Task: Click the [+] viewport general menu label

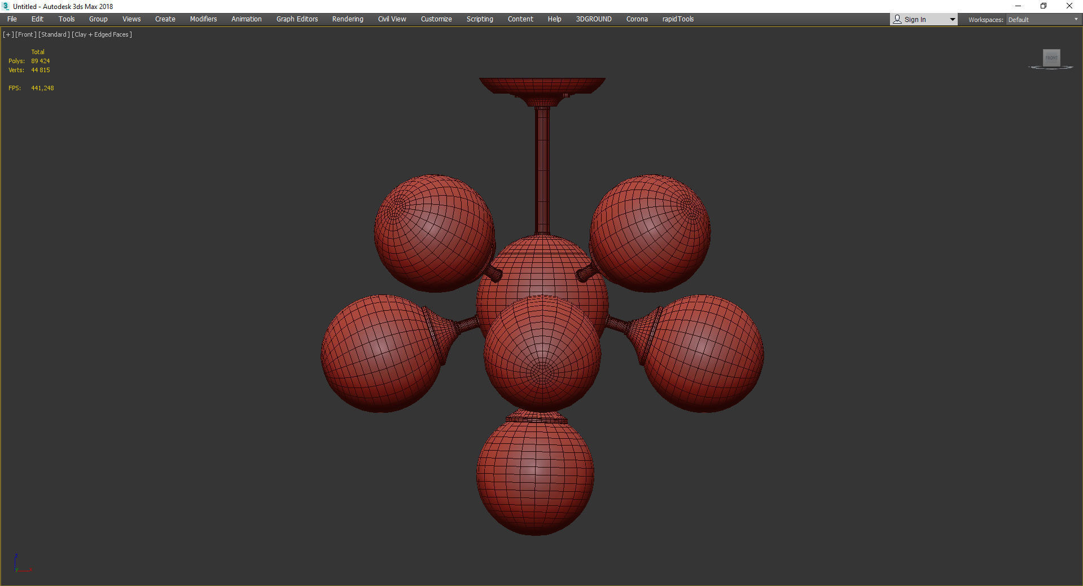Action: tap(8, 34)
